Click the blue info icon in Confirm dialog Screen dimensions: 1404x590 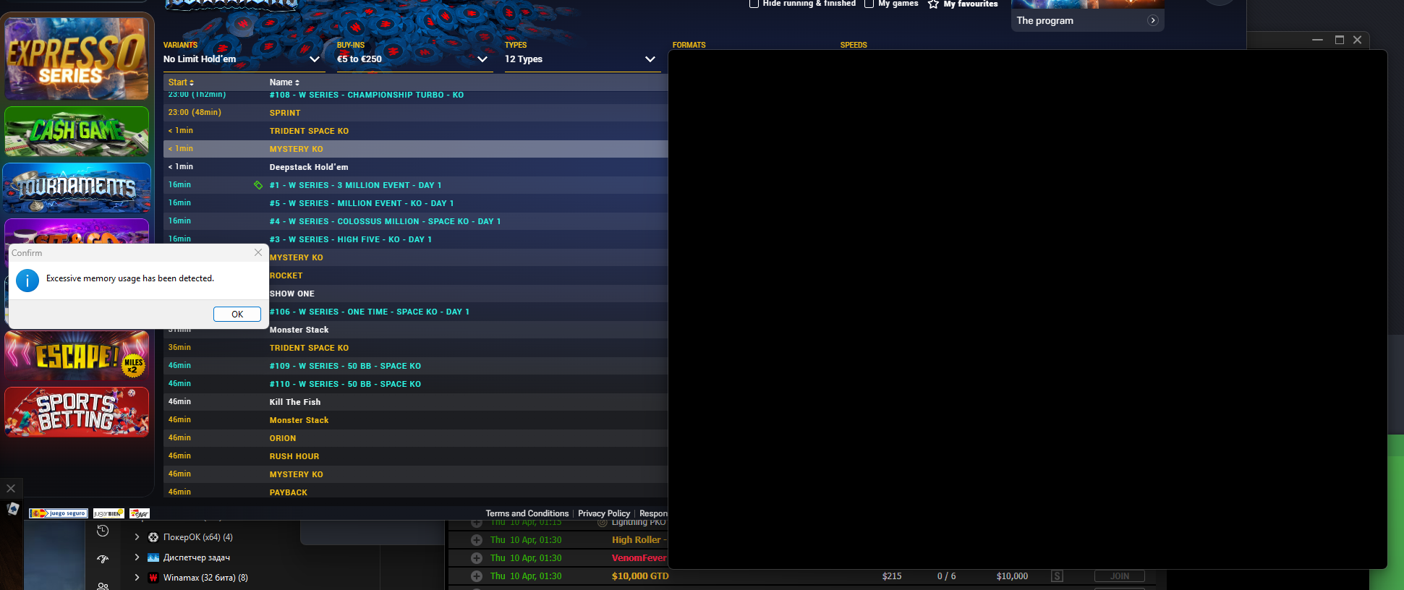(27, 281)
